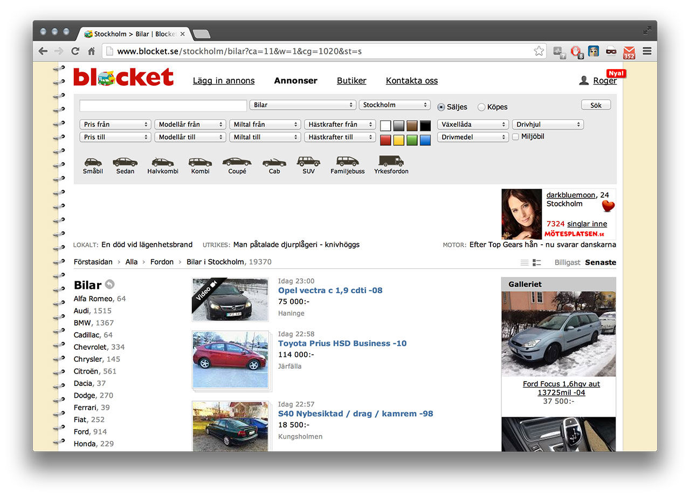Pick the black color swatch
Viewport: 690px width, 497px height.
pos(425,126)
